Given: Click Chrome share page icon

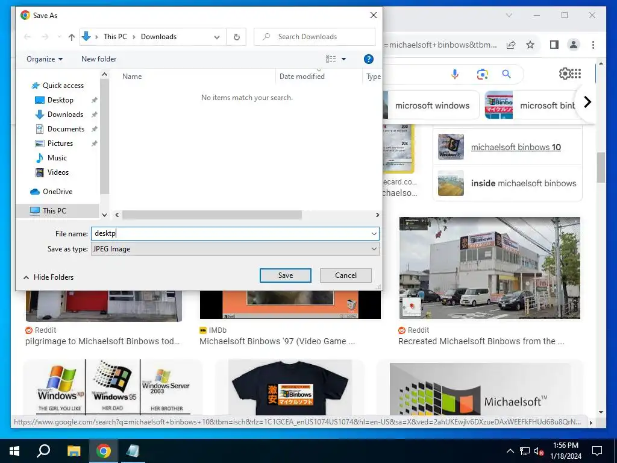Looking at the screenshot, I should 511,45.
